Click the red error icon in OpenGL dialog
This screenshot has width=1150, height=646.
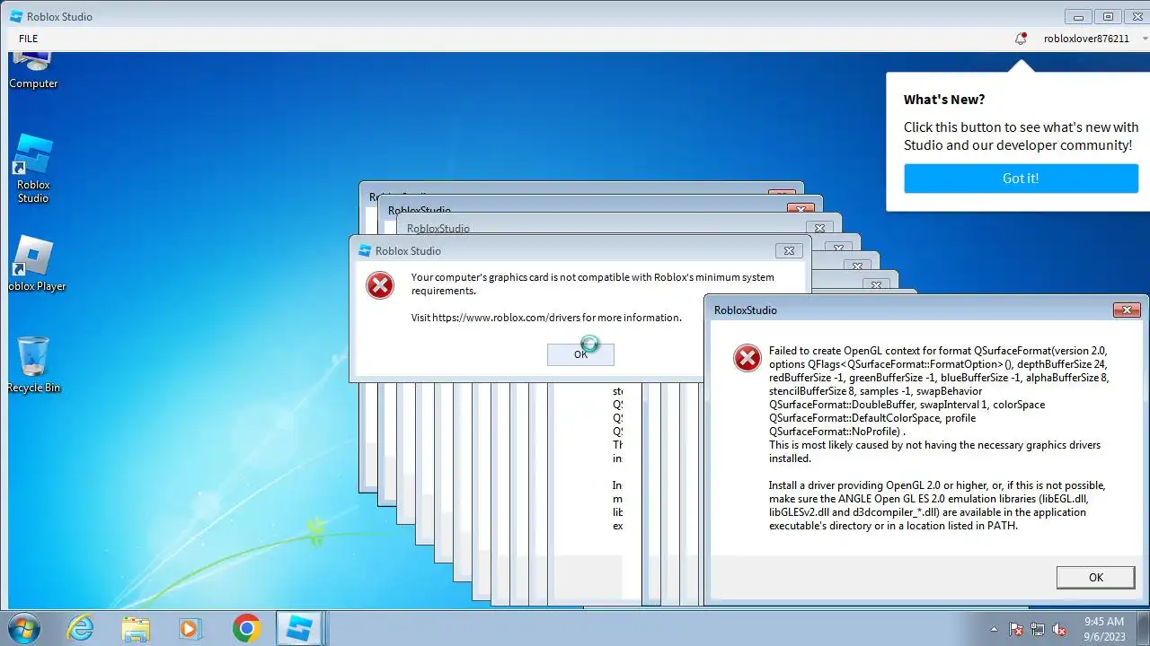point(747,358)
